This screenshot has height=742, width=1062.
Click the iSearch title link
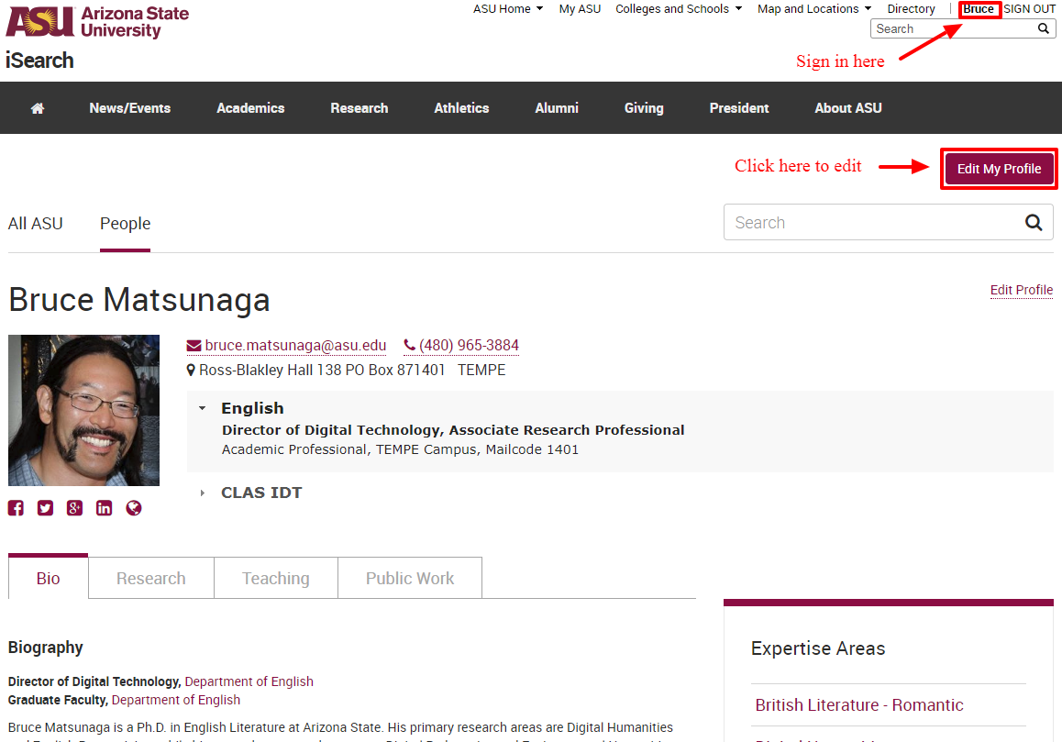tap(40, 61)
